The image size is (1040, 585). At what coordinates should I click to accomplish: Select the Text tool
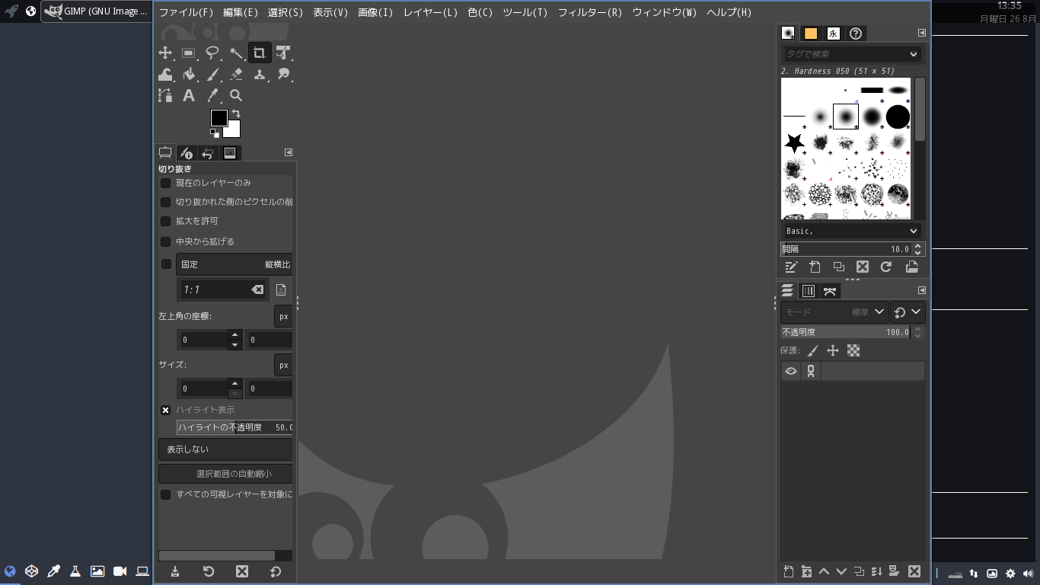(189, 95)
